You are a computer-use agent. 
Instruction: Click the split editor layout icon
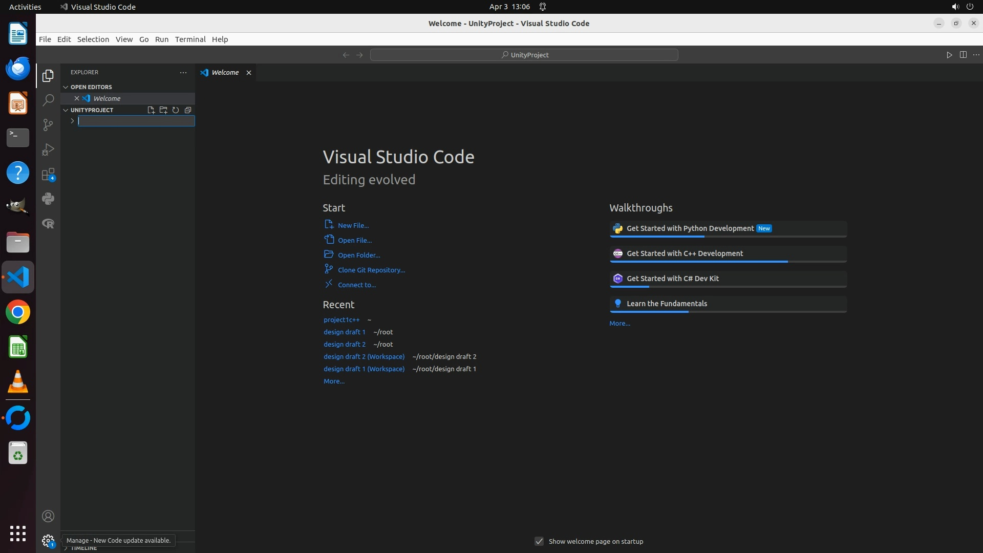pyautogui.click(x=963, y=55)
